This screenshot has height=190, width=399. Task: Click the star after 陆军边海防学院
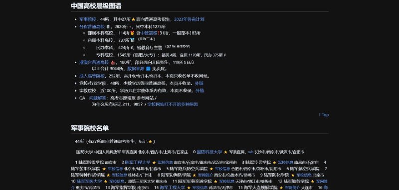pos(195,175)
